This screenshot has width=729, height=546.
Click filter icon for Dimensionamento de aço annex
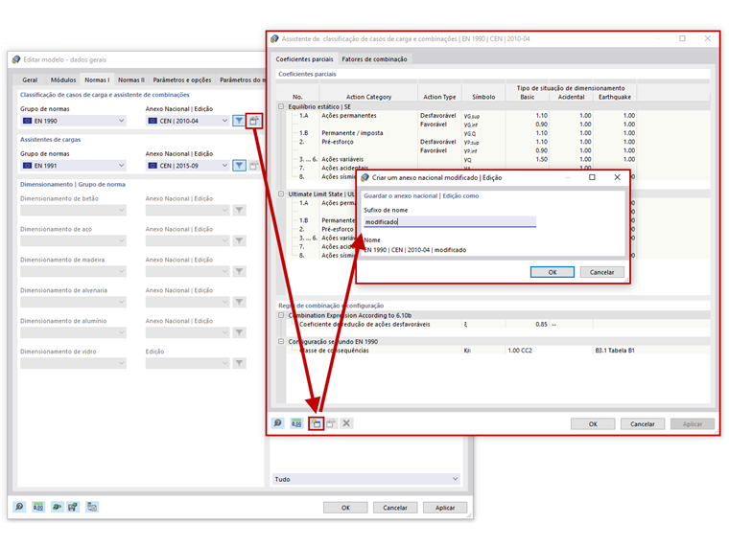pyautogui.click(x=239, y=240)
